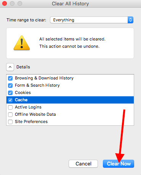141x175 pixels.
Task: Enable the Active Logins checkbox
Action: tap(10, 107)
